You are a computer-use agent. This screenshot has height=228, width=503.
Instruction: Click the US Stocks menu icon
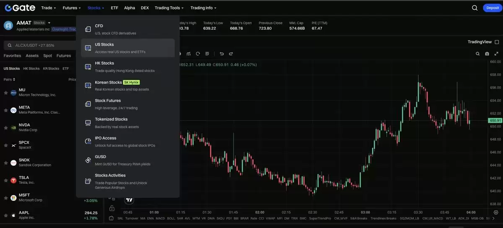pos(88,48)
